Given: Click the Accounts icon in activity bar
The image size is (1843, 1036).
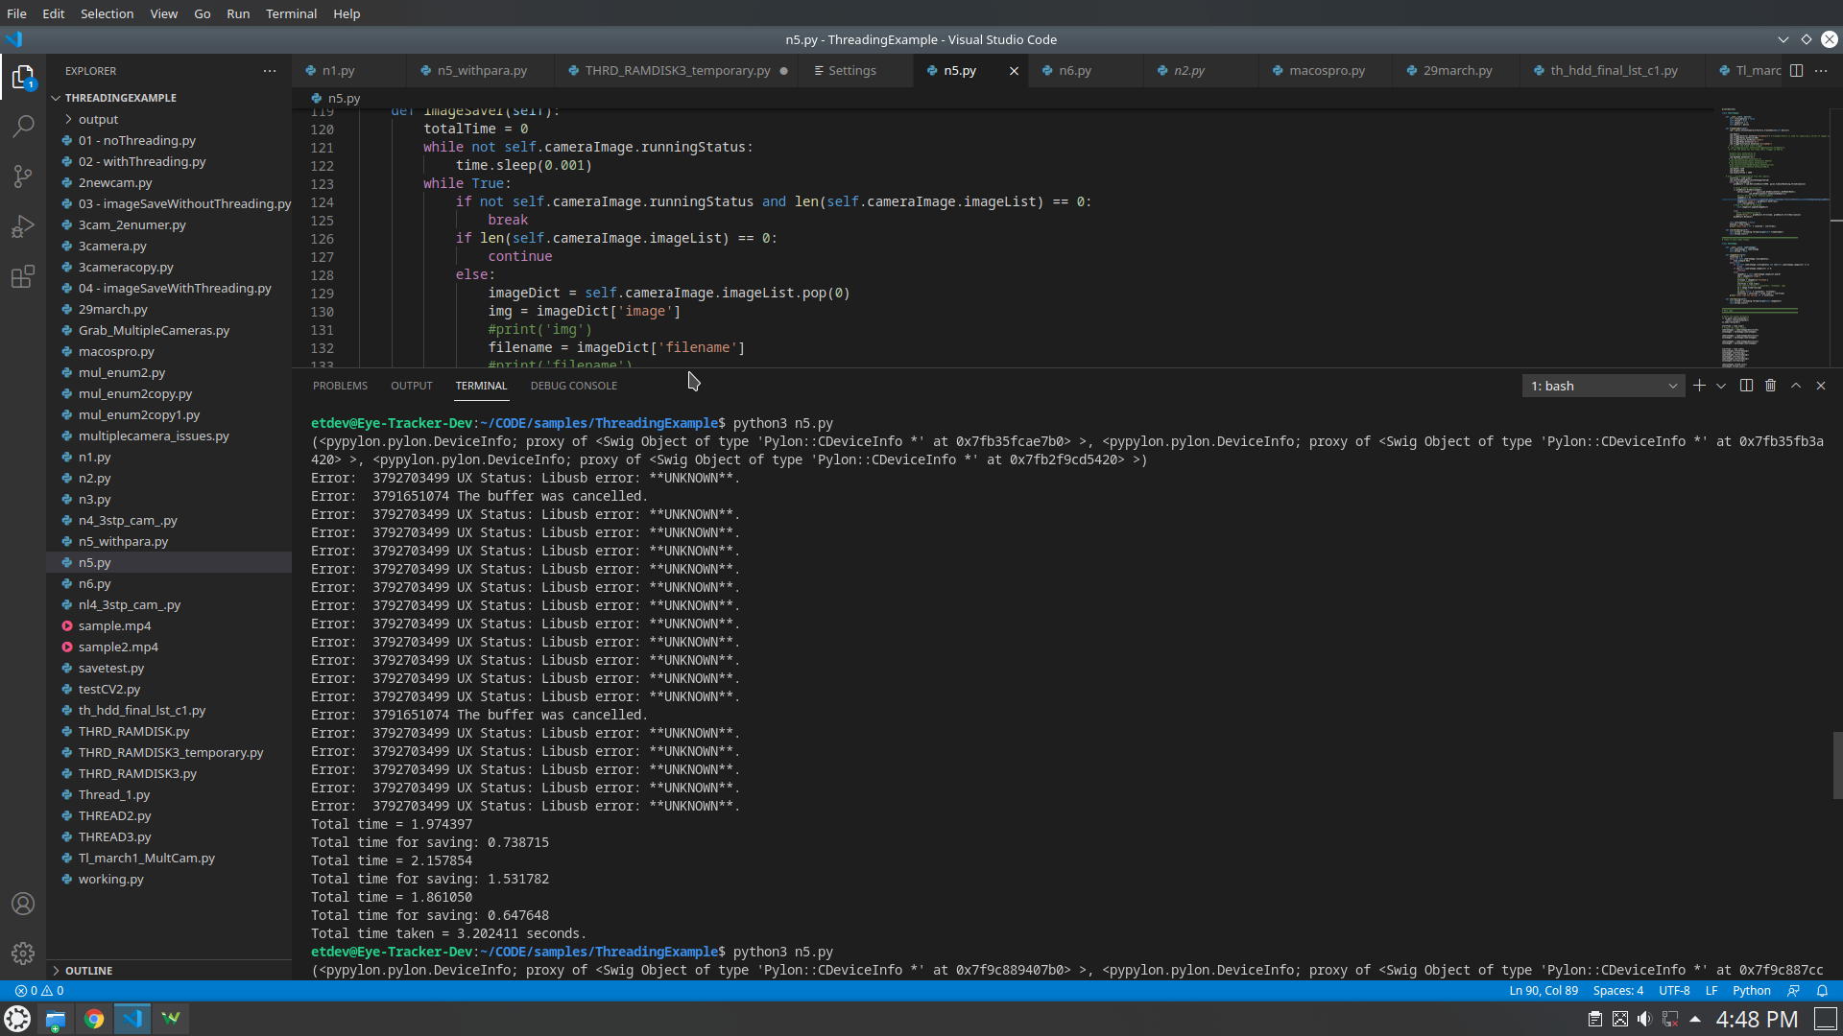Looking at the screenshot, I should coord(23,904).
